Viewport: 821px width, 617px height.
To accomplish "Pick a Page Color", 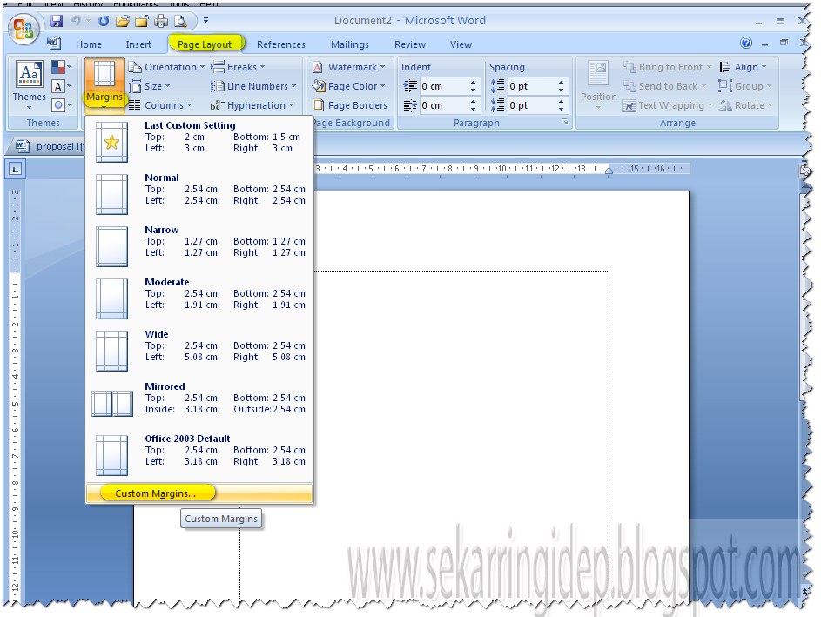I will click(349, 86).
